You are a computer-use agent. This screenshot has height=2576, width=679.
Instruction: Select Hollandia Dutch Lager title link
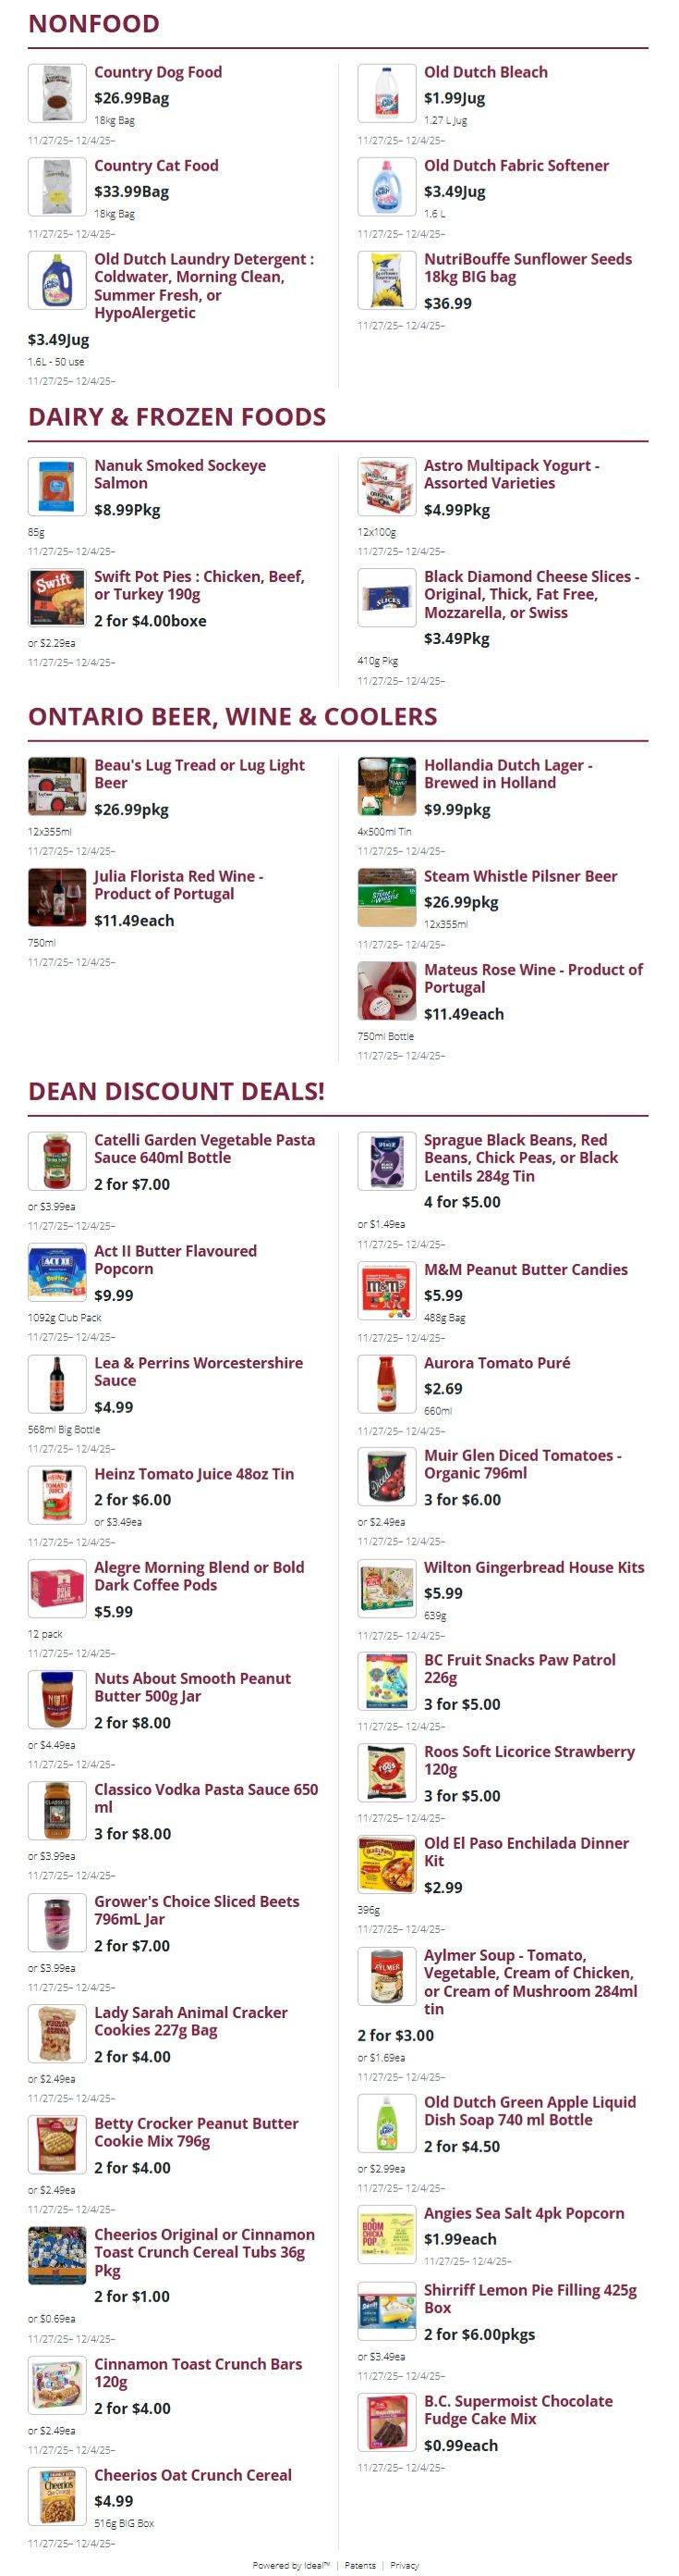507,774
